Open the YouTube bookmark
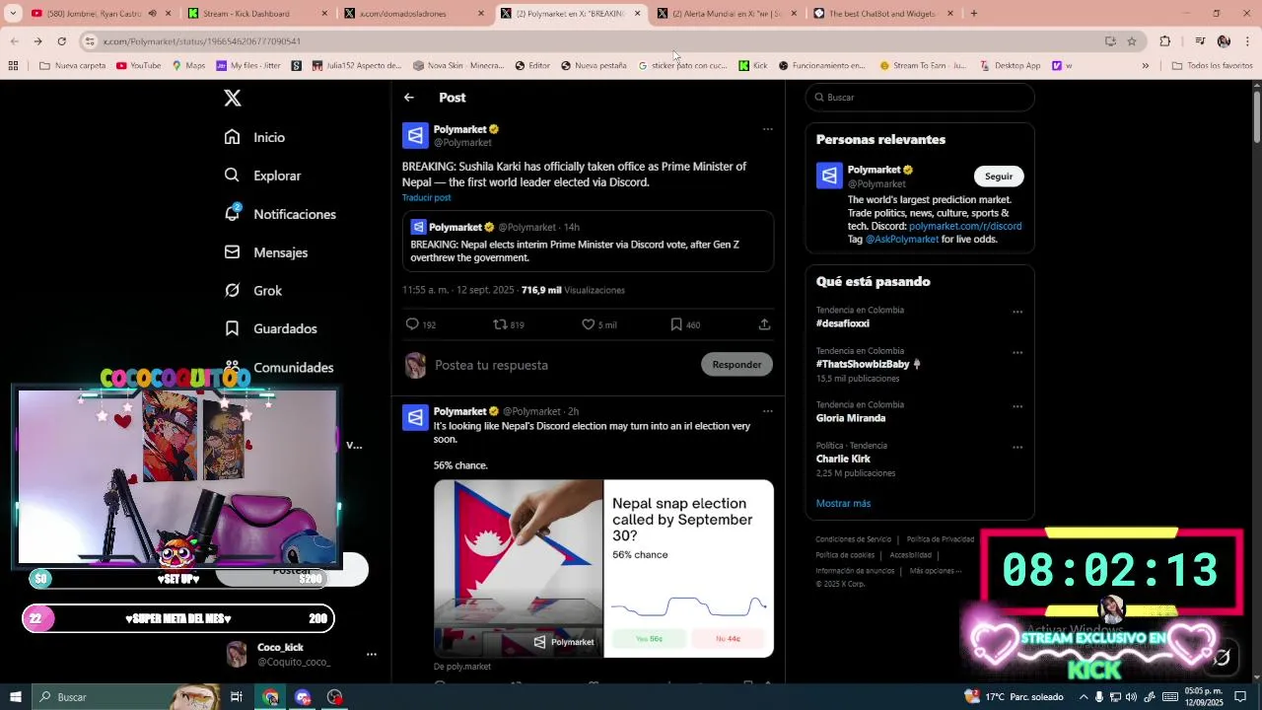 point(138,66)
